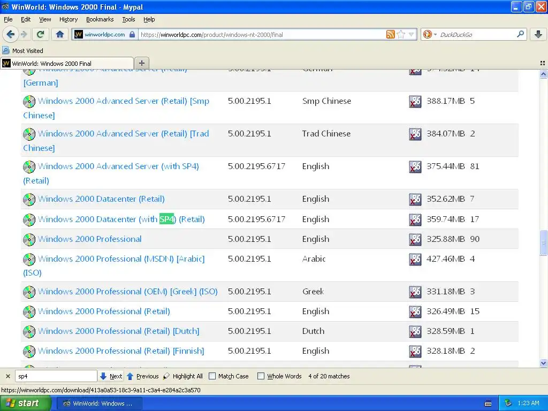
Task: Click the disc icon beside Professional (Retail) [Finnish]
Action: click(x=29, y=351)
